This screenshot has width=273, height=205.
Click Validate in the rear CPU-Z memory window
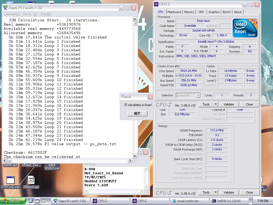(x=229, y=192)
